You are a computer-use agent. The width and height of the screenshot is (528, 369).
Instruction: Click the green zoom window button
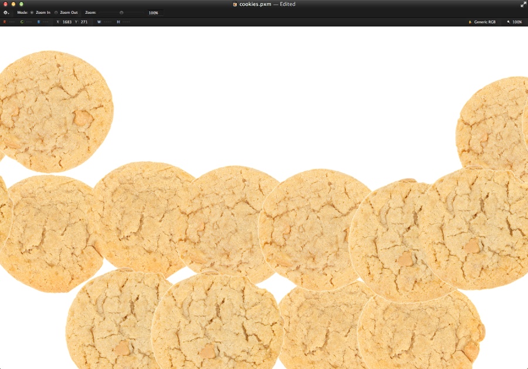point(21,4)
